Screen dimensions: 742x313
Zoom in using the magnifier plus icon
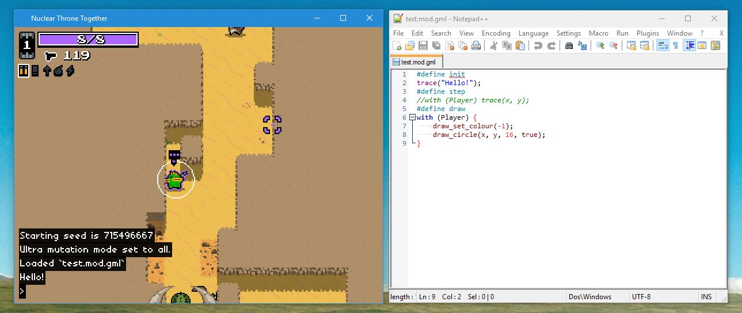click(x=600, y=46)
